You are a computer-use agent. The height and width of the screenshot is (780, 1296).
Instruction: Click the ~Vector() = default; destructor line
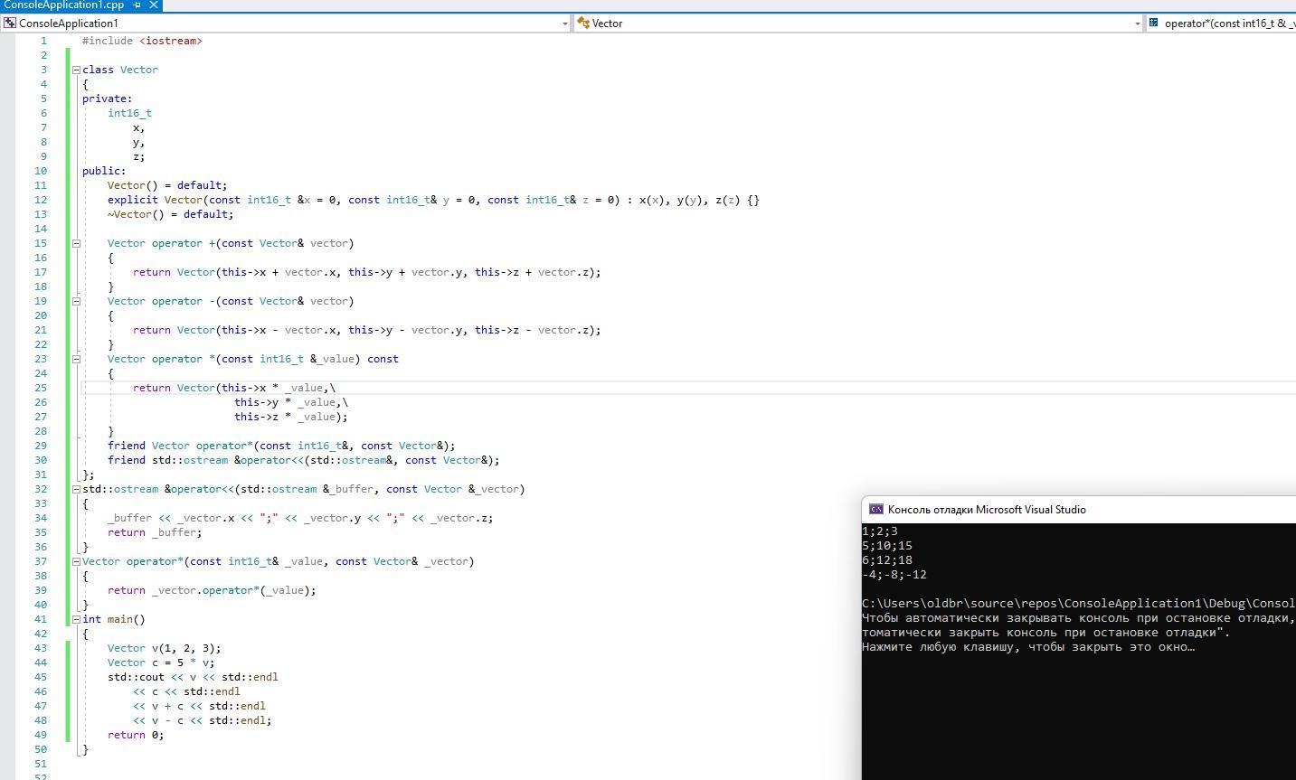pyautogui.click(x=170, y=214)
